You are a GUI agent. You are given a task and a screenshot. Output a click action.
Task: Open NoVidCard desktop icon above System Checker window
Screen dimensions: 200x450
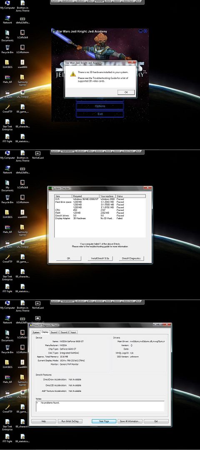(38, 155)
